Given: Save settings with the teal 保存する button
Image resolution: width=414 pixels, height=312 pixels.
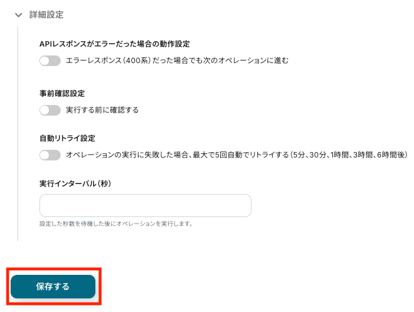Looking at the screenshot, I should pyautogui.click(x=53, y=287).
